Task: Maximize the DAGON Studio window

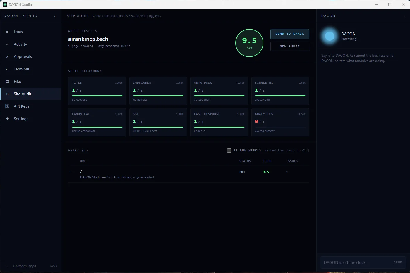Action: point(390,4)
